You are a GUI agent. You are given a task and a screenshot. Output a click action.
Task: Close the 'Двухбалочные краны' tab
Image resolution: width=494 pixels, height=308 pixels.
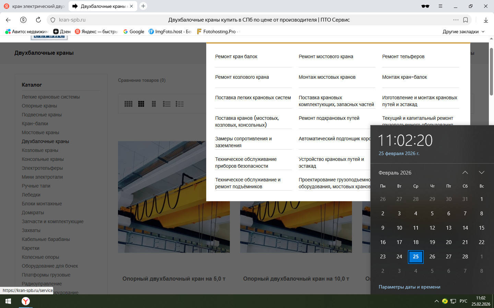click(131, 6)
